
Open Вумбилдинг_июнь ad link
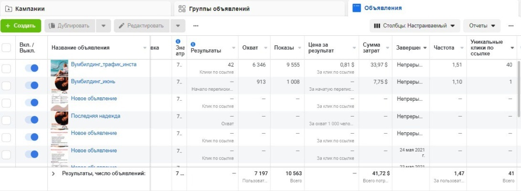click(93, 81)
